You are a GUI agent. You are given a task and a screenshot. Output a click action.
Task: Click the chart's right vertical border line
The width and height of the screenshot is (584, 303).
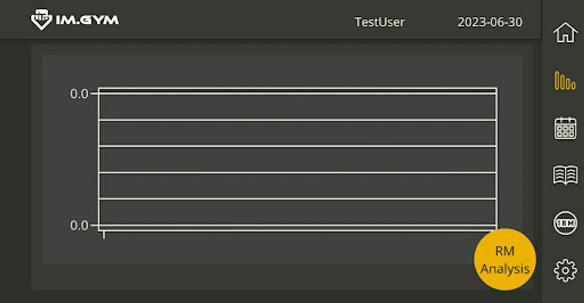click(496, 158)
